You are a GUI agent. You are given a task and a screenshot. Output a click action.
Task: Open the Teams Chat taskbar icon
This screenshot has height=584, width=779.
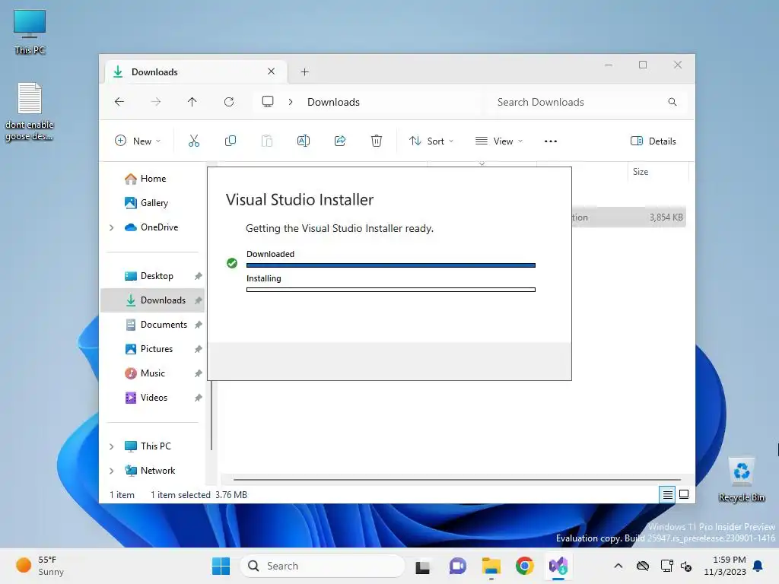[457, 566]
